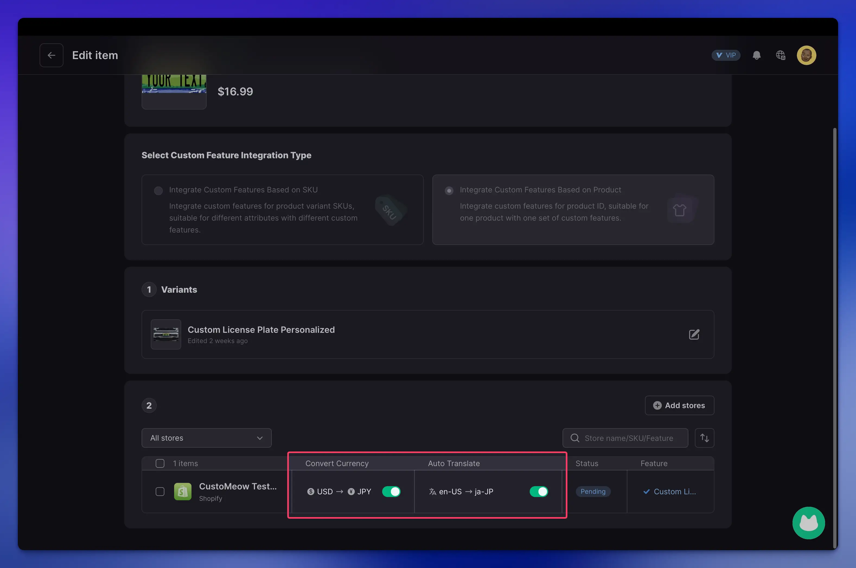
Task: Click the sort arrows icon
Action: 704,438
